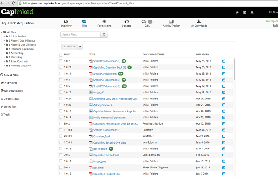Viewport: 278px width, 178px height.
Task: Click the file list vertical scrollbar
Action: [234, 69]
